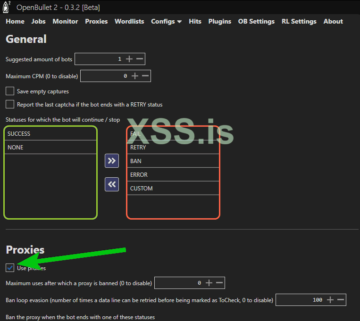Open OB Settings page

coord(256,21)
